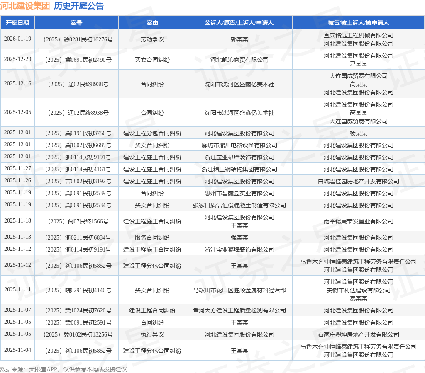The height and width of the screenshot is (373, 425).
Task: Select the date 2026-01-19
Action: (17, 39)
